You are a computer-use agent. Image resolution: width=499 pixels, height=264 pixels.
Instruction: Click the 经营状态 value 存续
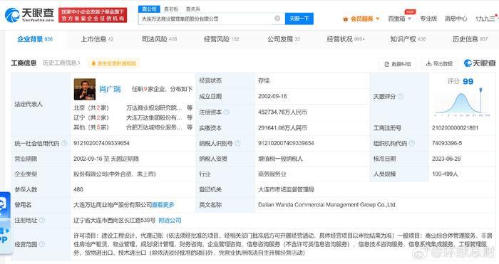(x=264, y=80)
